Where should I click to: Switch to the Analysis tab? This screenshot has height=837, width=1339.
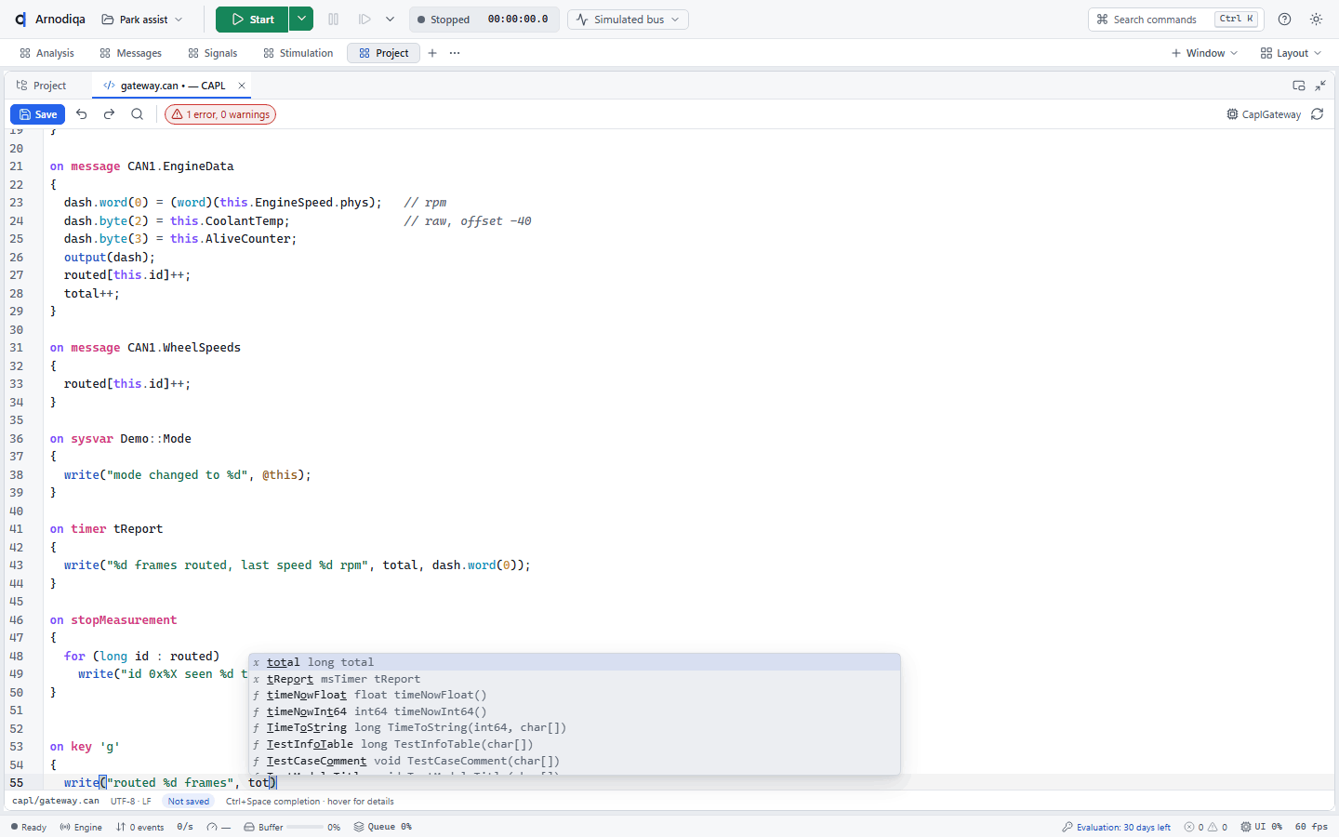(46, 53)
